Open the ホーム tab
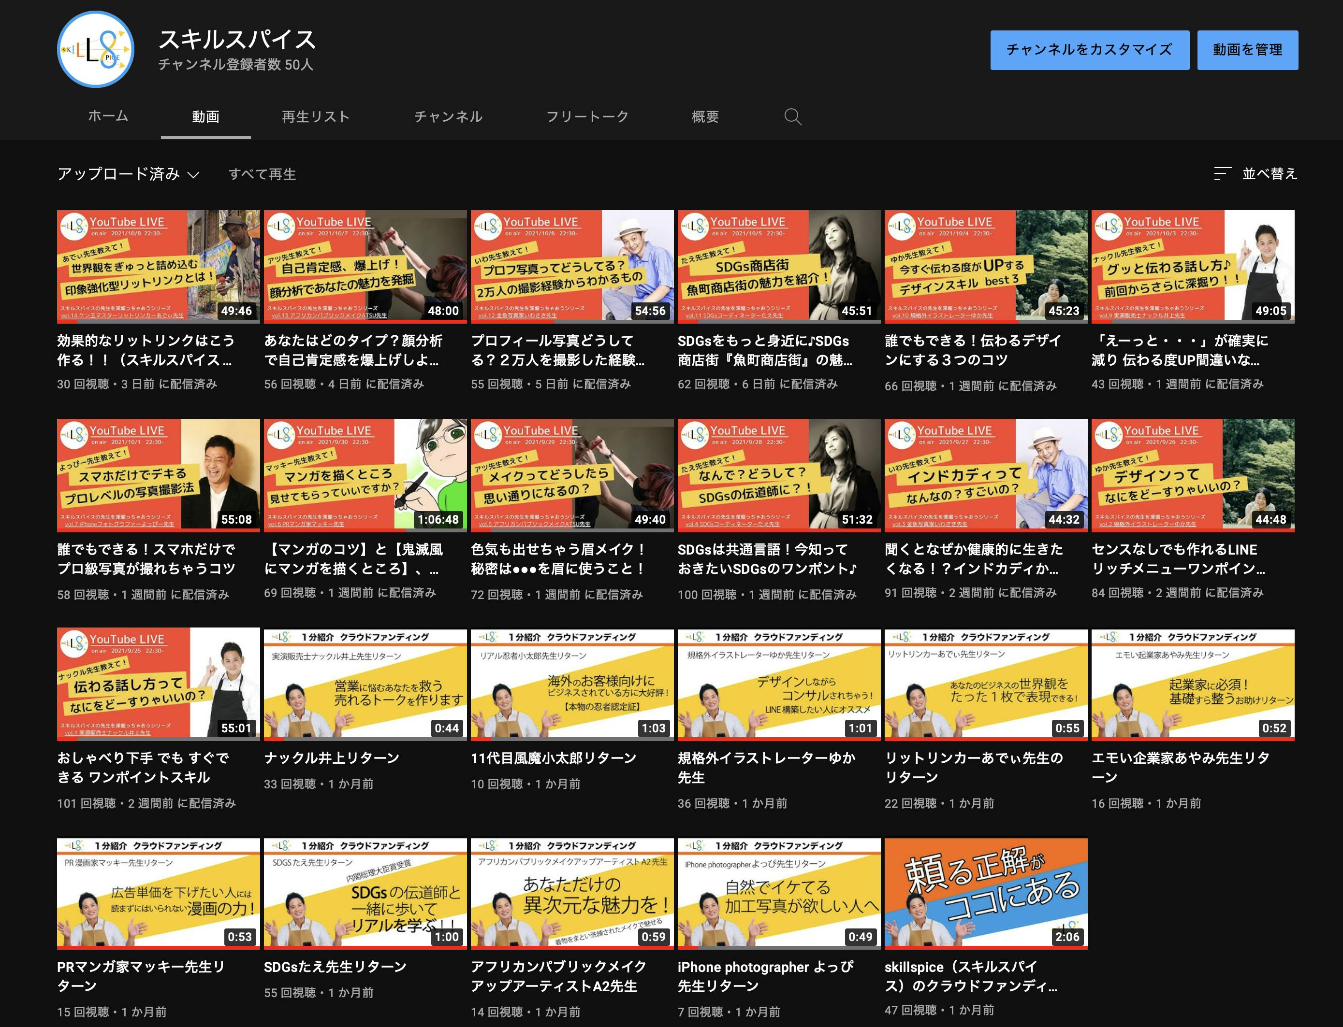The image size is (1343, 1027). pos(108,116)
